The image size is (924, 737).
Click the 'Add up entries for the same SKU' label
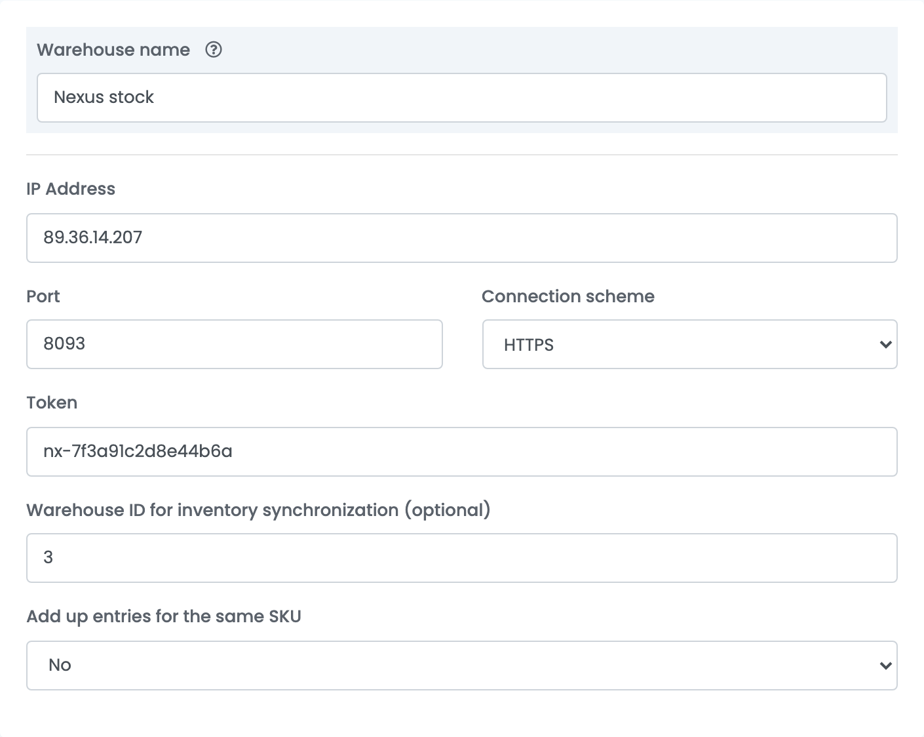[x=164, y=617]
